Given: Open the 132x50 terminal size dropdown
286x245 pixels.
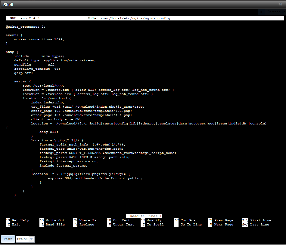Looking at the screenshot, I should (32, 239).
